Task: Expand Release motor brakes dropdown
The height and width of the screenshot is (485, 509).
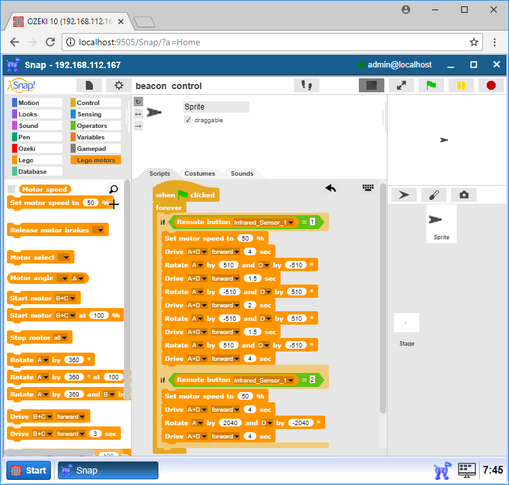Action: point(98,230)
